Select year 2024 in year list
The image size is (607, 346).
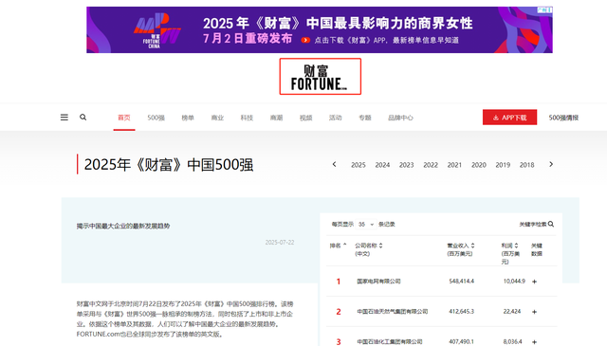(x=382, y=165)
